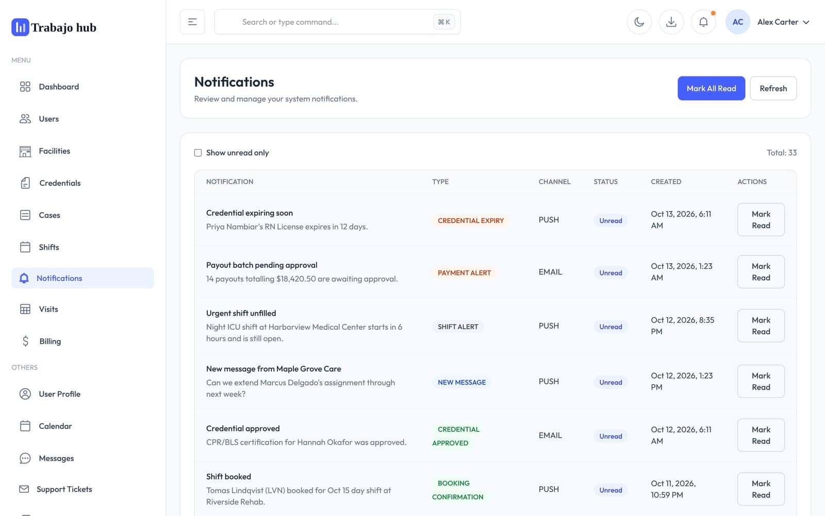Click the CHANNEL column header

point(554,182)
